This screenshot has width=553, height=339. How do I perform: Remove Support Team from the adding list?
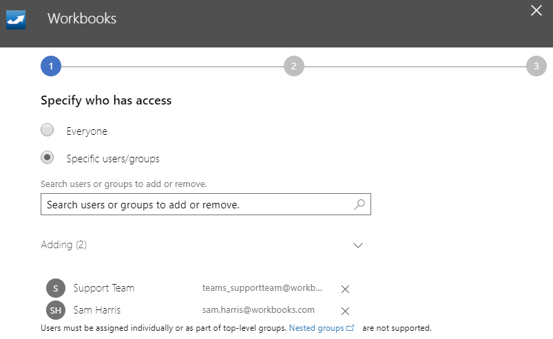345,289
